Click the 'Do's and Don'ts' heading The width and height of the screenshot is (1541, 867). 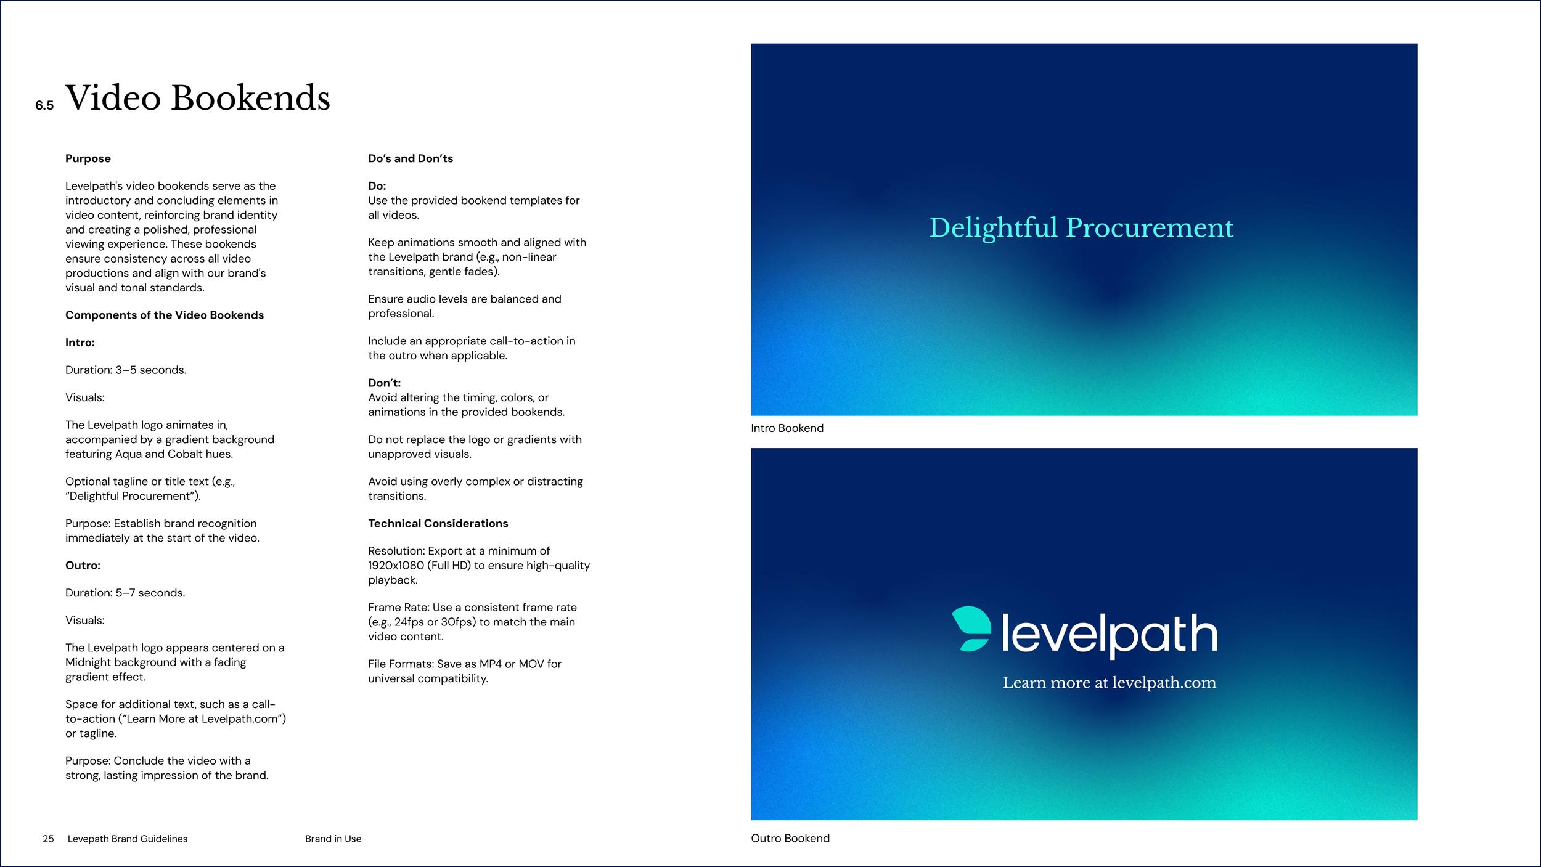point(411,158)
